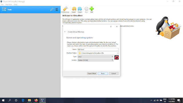
Task: Open the File menu
Action: point(2,5)
